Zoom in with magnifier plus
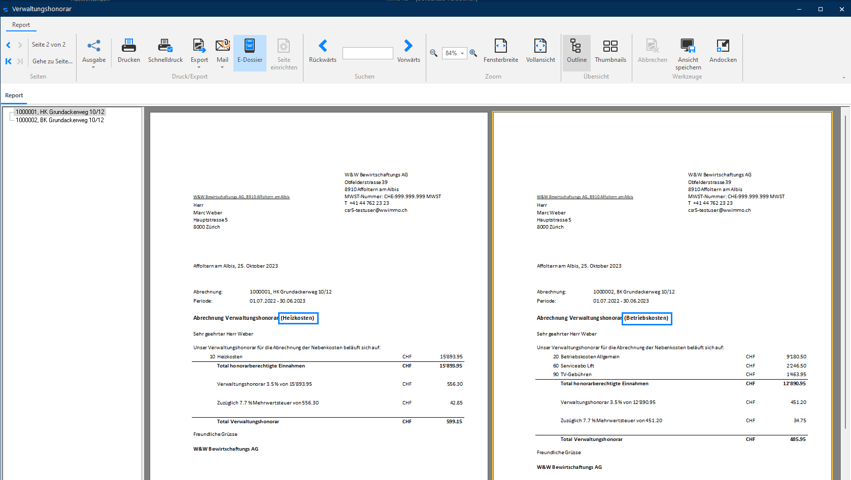Image resolution: width=851 pixels, height=480 pixels. (473, 53)
